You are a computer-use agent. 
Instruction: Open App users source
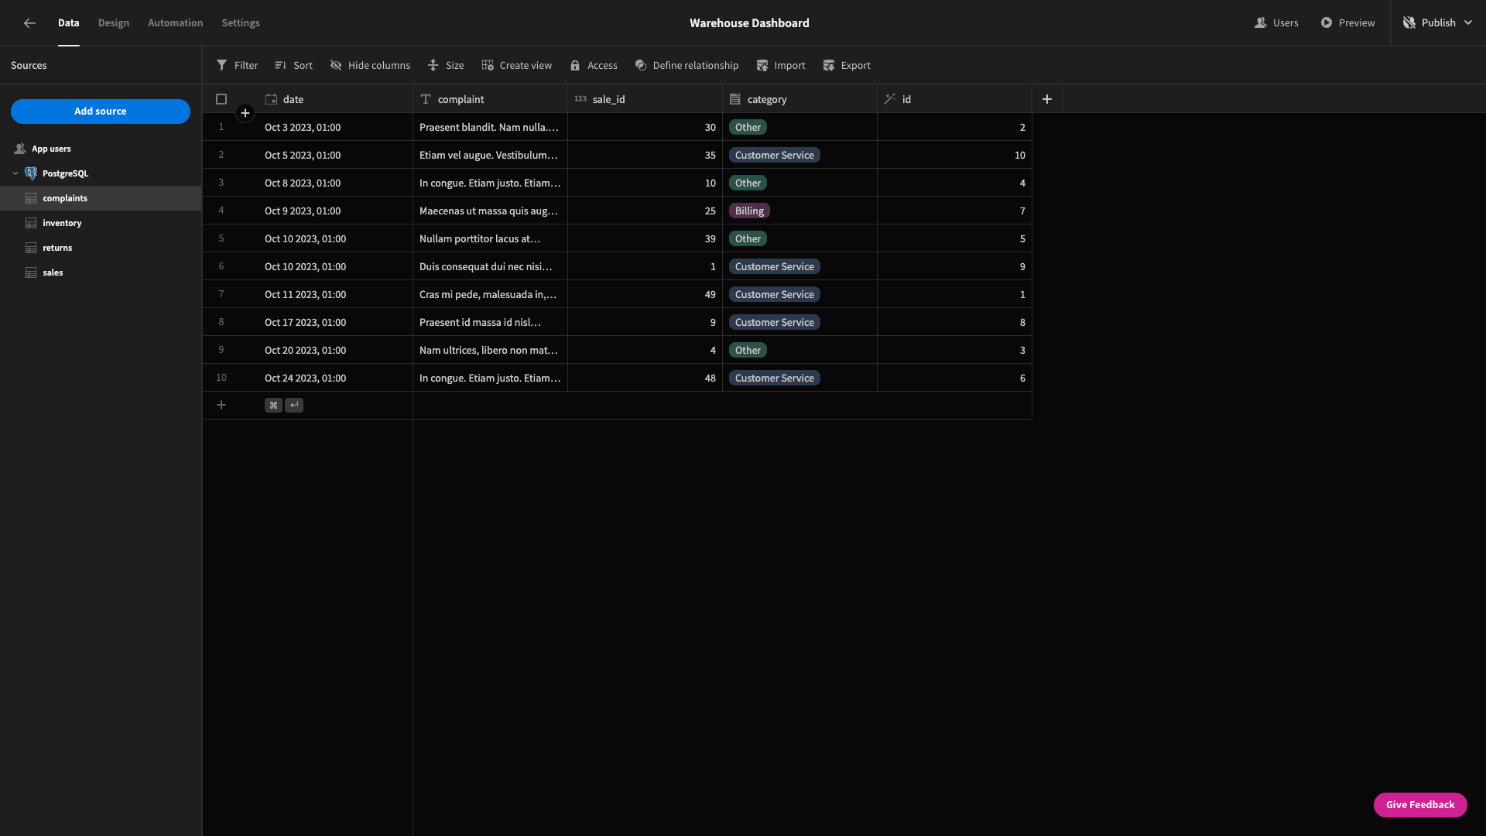(101, 149)
